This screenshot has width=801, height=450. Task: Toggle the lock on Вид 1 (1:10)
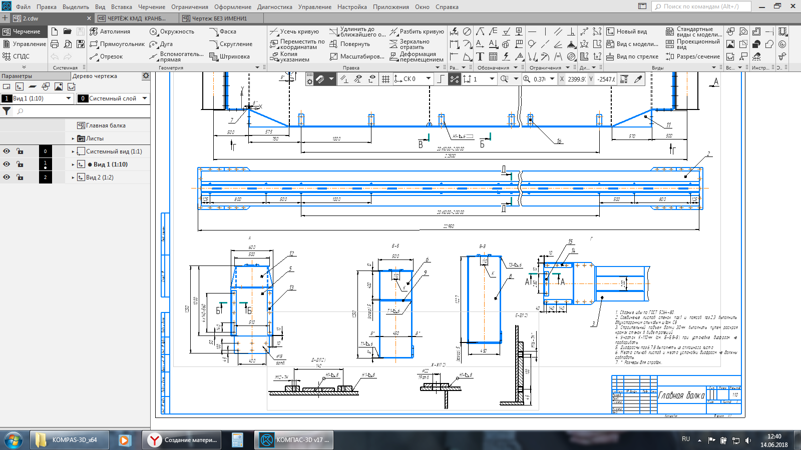(x=20, y=164)
